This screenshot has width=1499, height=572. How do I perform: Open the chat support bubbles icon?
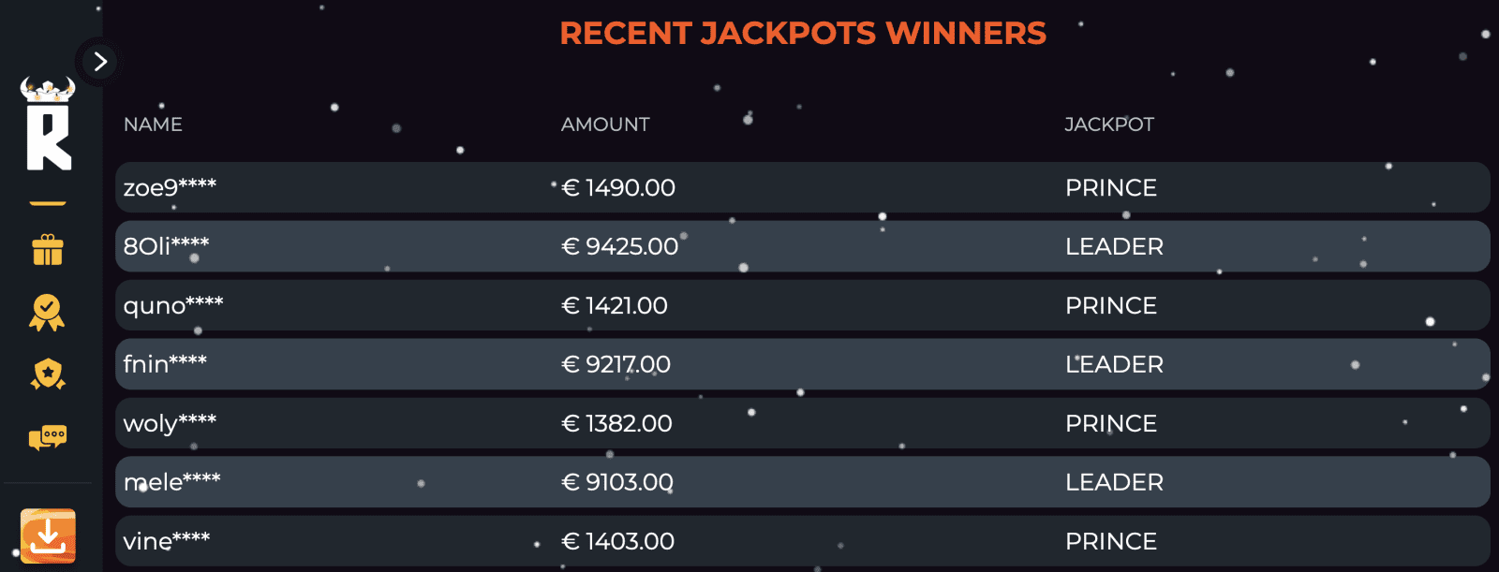(x=49, y=434)
